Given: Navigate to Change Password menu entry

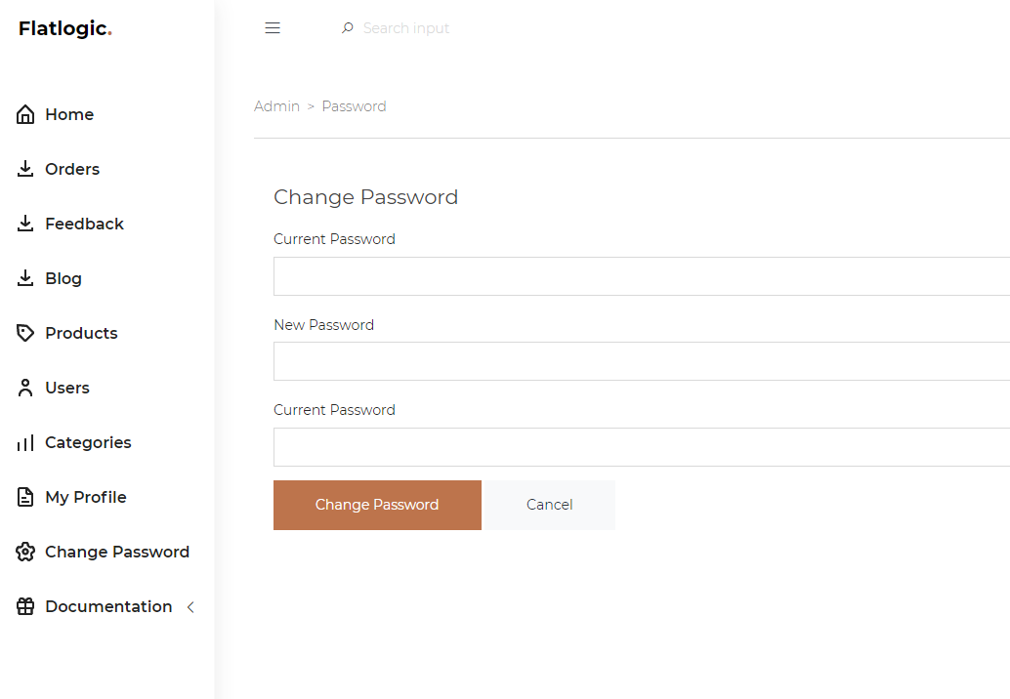Looking at the screenshot, I should 117,552.
